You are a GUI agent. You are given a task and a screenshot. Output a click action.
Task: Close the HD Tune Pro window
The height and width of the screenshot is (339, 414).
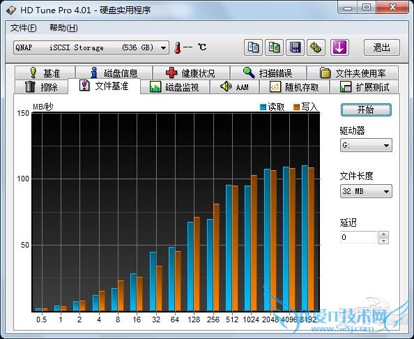tap(392, 8)
